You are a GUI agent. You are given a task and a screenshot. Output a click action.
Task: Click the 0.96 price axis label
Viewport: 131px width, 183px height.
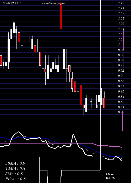pyautogui.click(x=121, y=55)
